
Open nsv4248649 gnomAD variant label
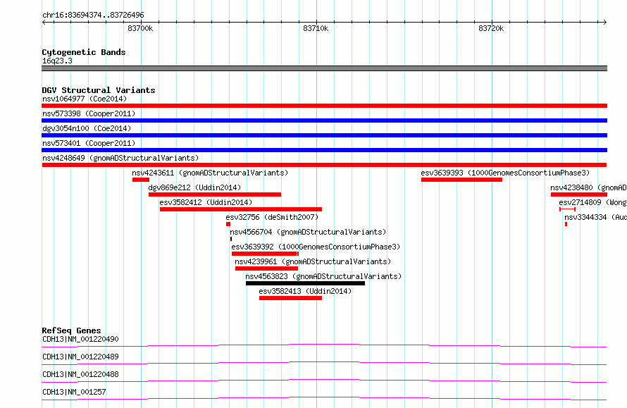tap(120, 158)
